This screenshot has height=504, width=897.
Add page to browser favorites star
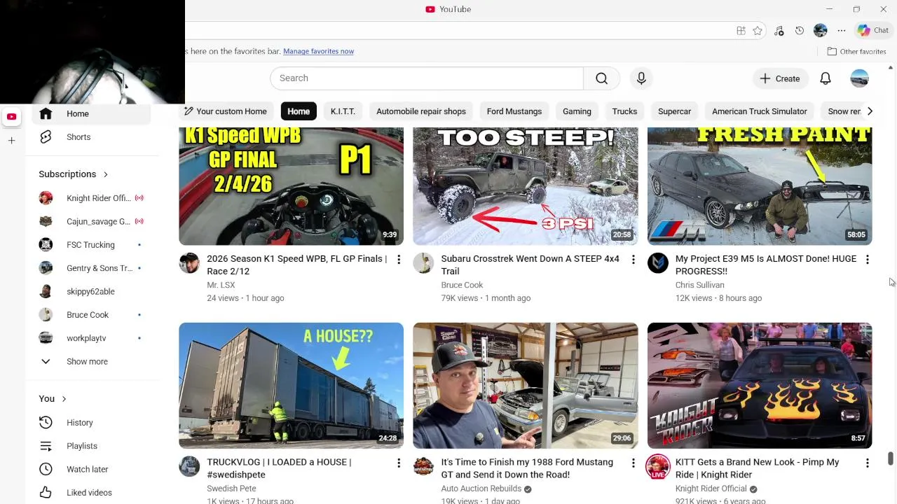click(x=758, y=31)
